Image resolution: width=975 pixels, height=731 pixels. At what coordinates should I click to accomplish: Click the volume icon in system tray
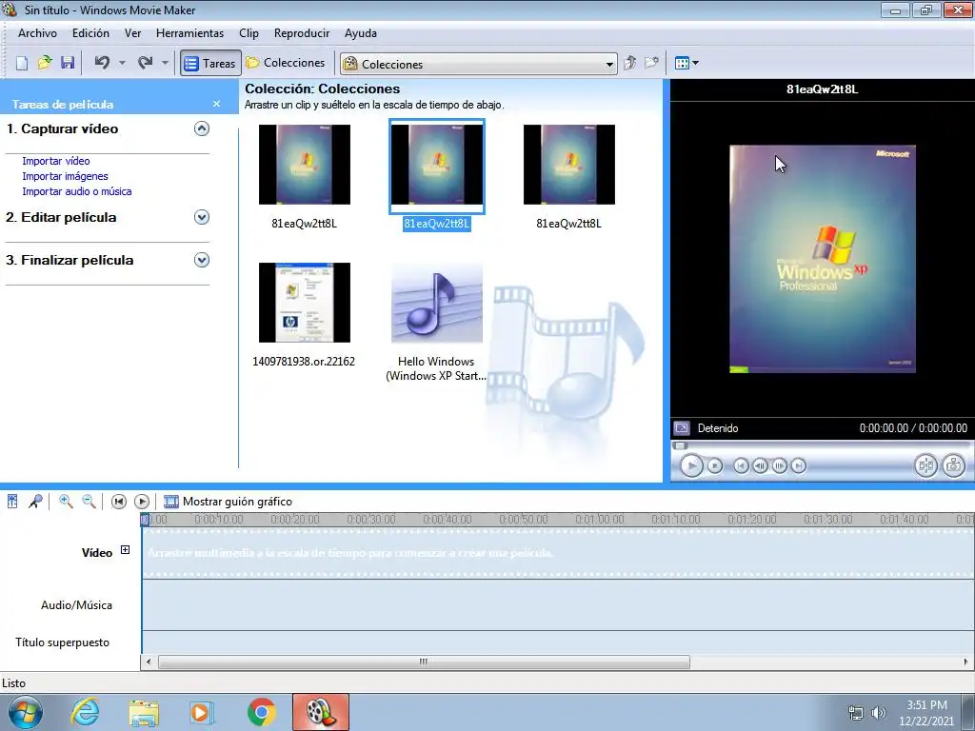coord(879,713)
